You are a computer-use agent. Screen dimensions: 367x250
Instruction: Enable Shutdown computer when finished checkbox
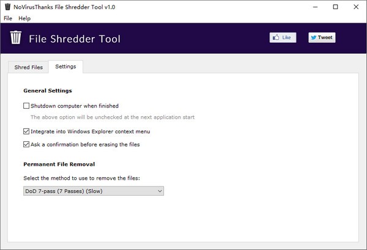tap(26, 106)
